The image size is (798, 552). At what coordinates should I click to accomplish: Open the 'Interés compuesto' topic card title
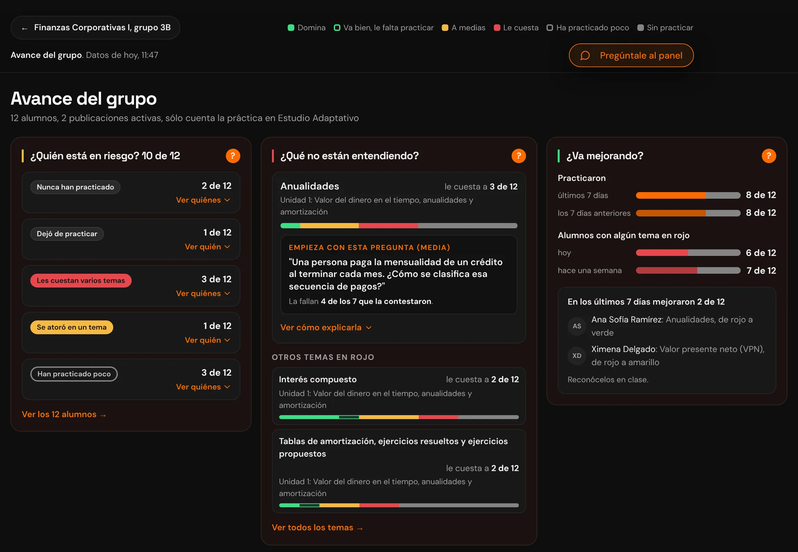317,380
